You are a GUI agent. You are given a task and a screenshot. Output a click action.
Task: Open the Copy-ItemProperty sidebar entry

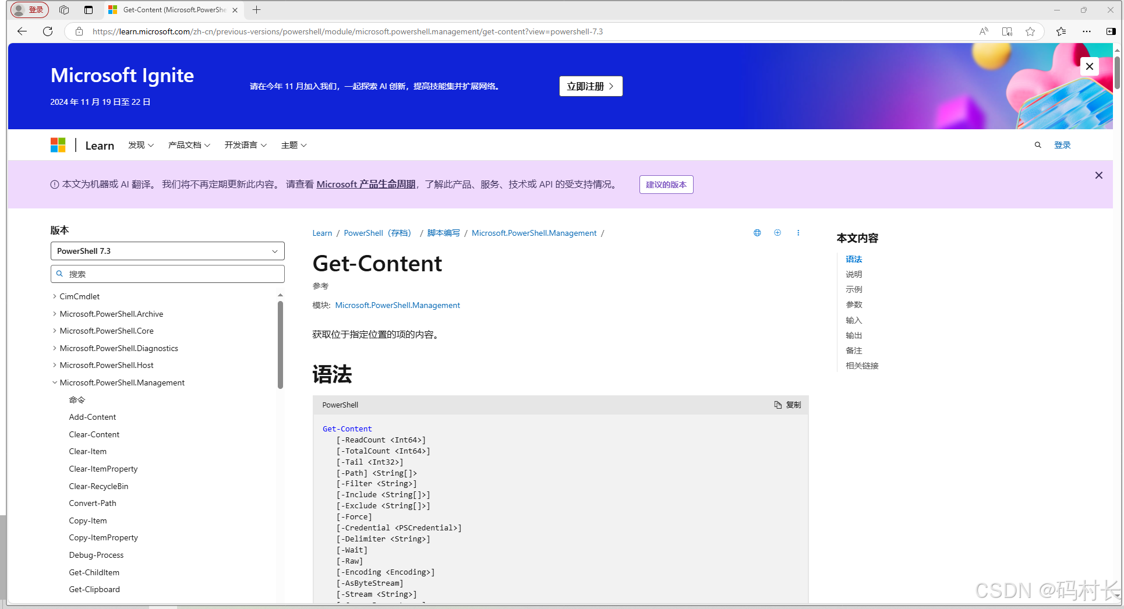[x=104, y=537]
